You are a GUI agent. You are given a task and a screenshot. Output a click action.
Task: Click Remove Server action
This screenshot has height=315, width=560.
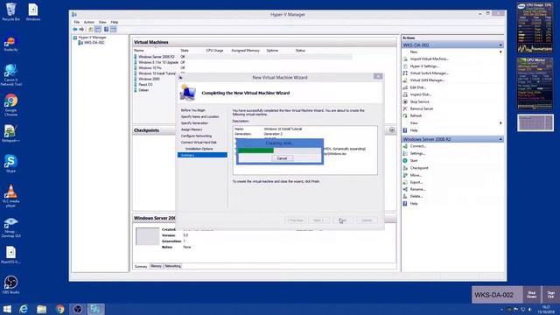(422, 108)
